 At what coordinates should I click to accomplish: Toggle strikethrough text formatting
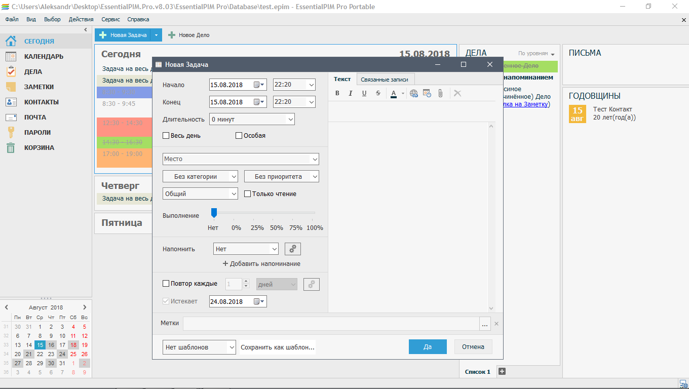378,93
